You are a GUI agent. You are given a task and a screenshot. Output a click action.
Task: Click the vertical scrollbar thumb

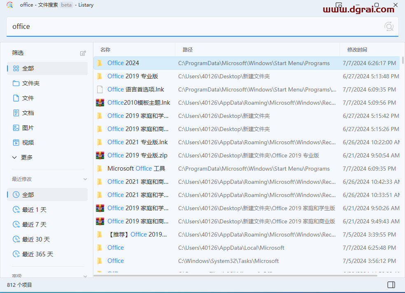pyautogui.click(x=403, y=60)
